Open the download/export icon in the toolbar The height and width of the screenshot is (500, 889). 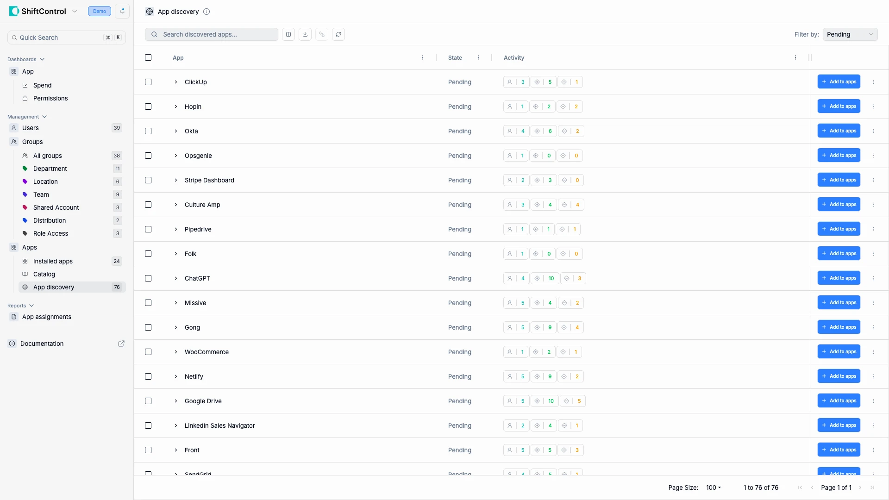point(305,34)
